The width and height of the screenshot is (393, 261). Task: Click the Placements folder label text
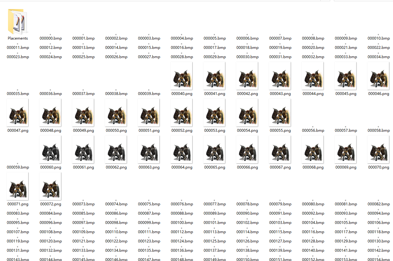point(18,38)
